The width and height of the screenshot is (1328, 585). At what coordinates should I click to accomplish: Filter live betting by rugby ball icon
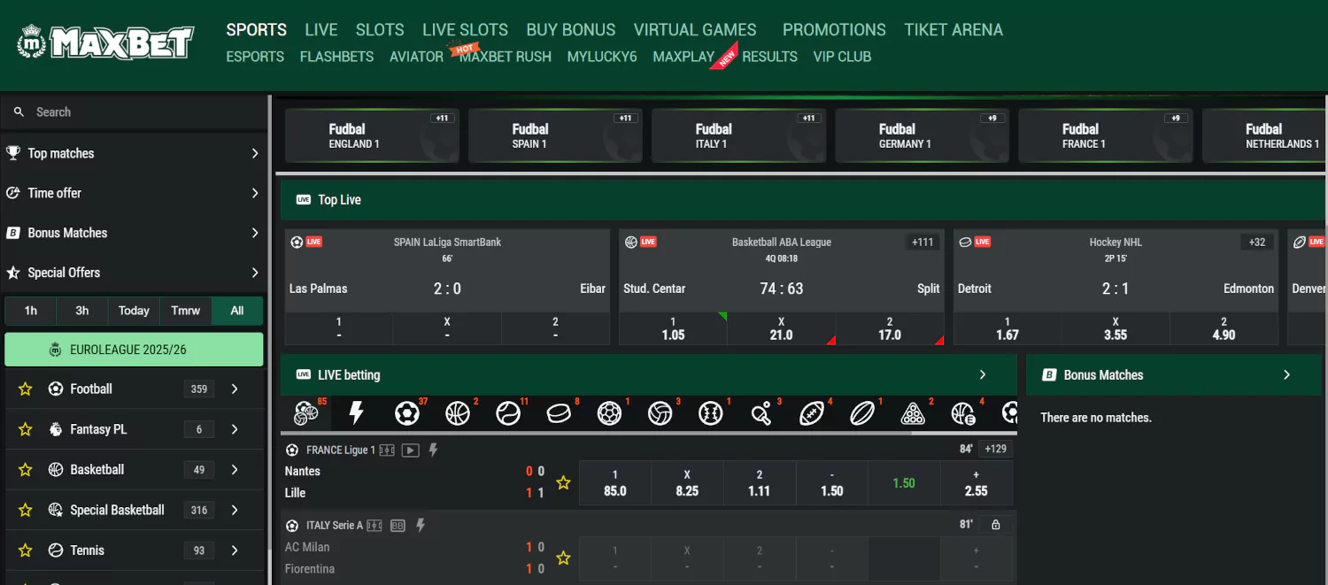point(862,413)
